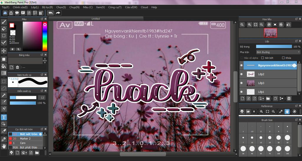Enable the Khóa lock checkbox
Screen dimensions: 302x161
pyautogui.click(x=283, y=58)
